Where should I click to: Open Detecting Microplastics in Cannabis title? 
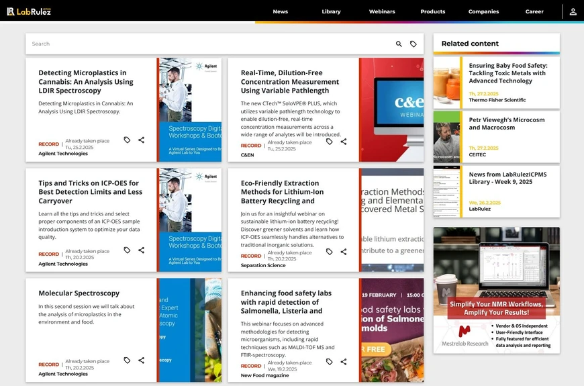(x=86, y=82)
